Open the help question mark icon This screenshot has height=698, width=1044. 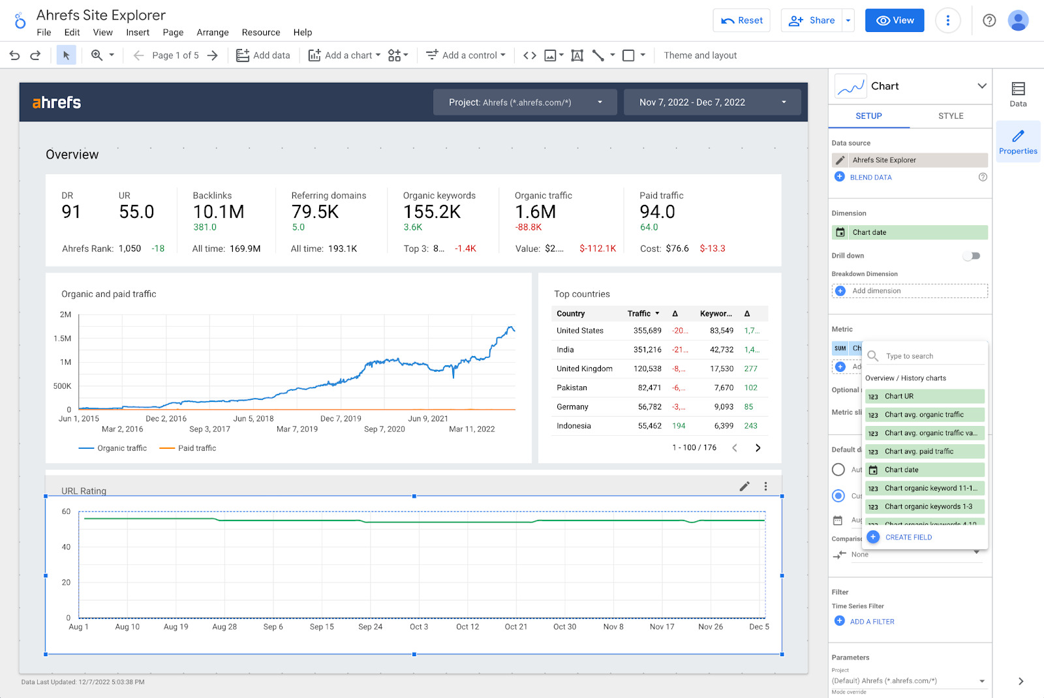989,20
